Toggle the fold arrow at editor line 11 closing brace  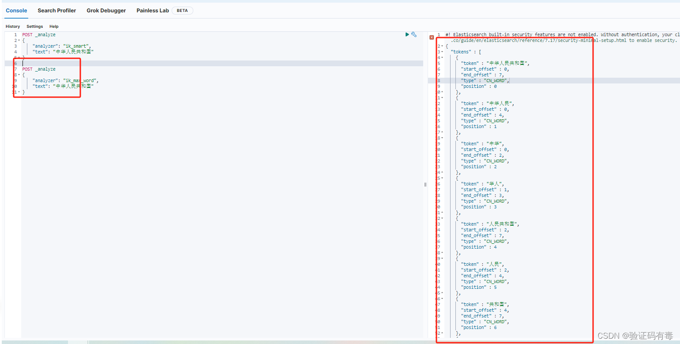19,92
